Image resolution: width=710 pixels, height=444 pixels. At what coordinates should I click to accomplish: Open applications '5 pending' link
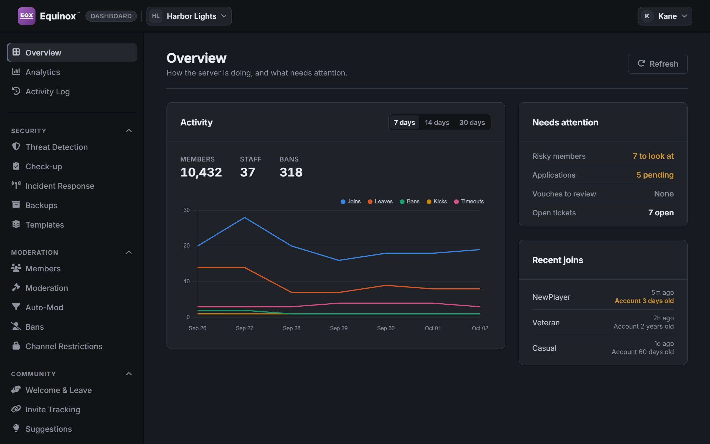(655, 175)
